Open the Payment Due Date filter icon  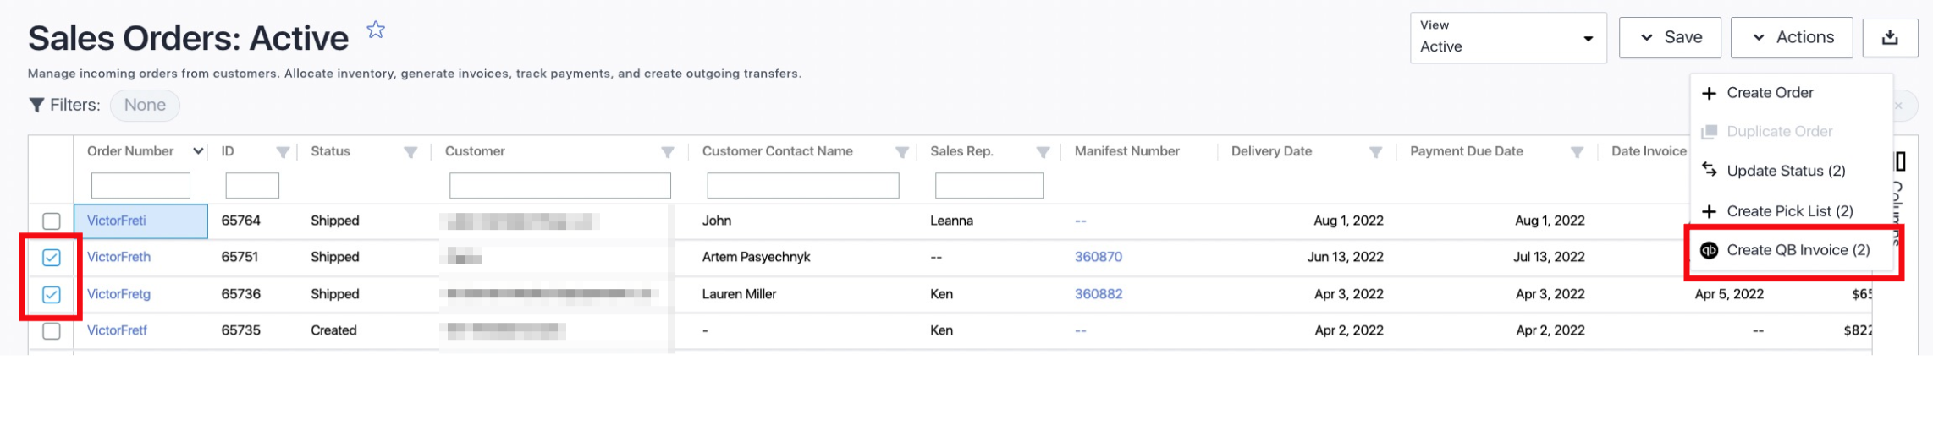(x=1577, y=152)
